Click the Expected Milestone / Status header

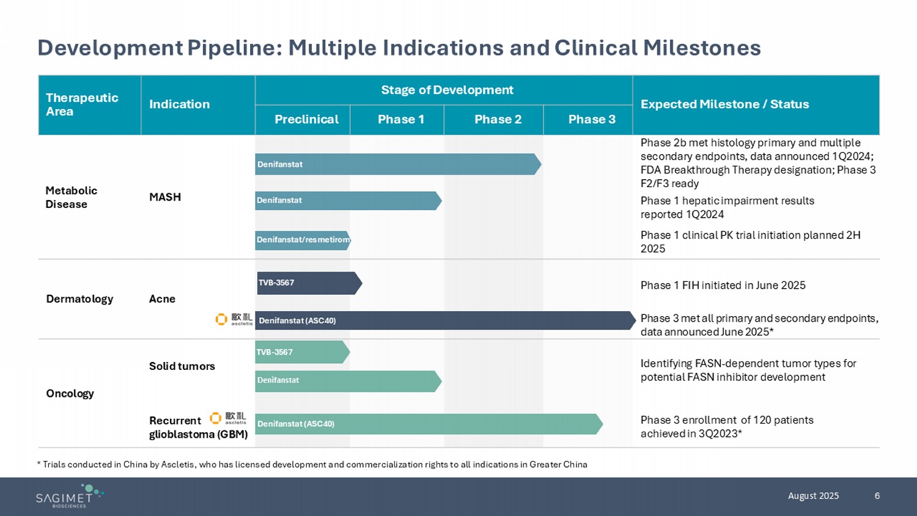point(724,105)
